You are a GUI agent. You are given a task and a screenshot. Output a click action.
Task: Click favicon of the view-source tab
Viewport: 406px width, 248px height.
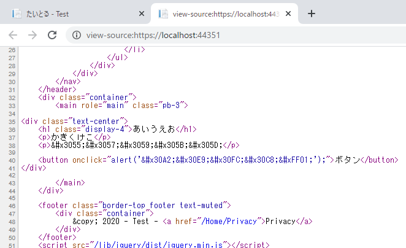pyautogui.click(x=163, y=14)
